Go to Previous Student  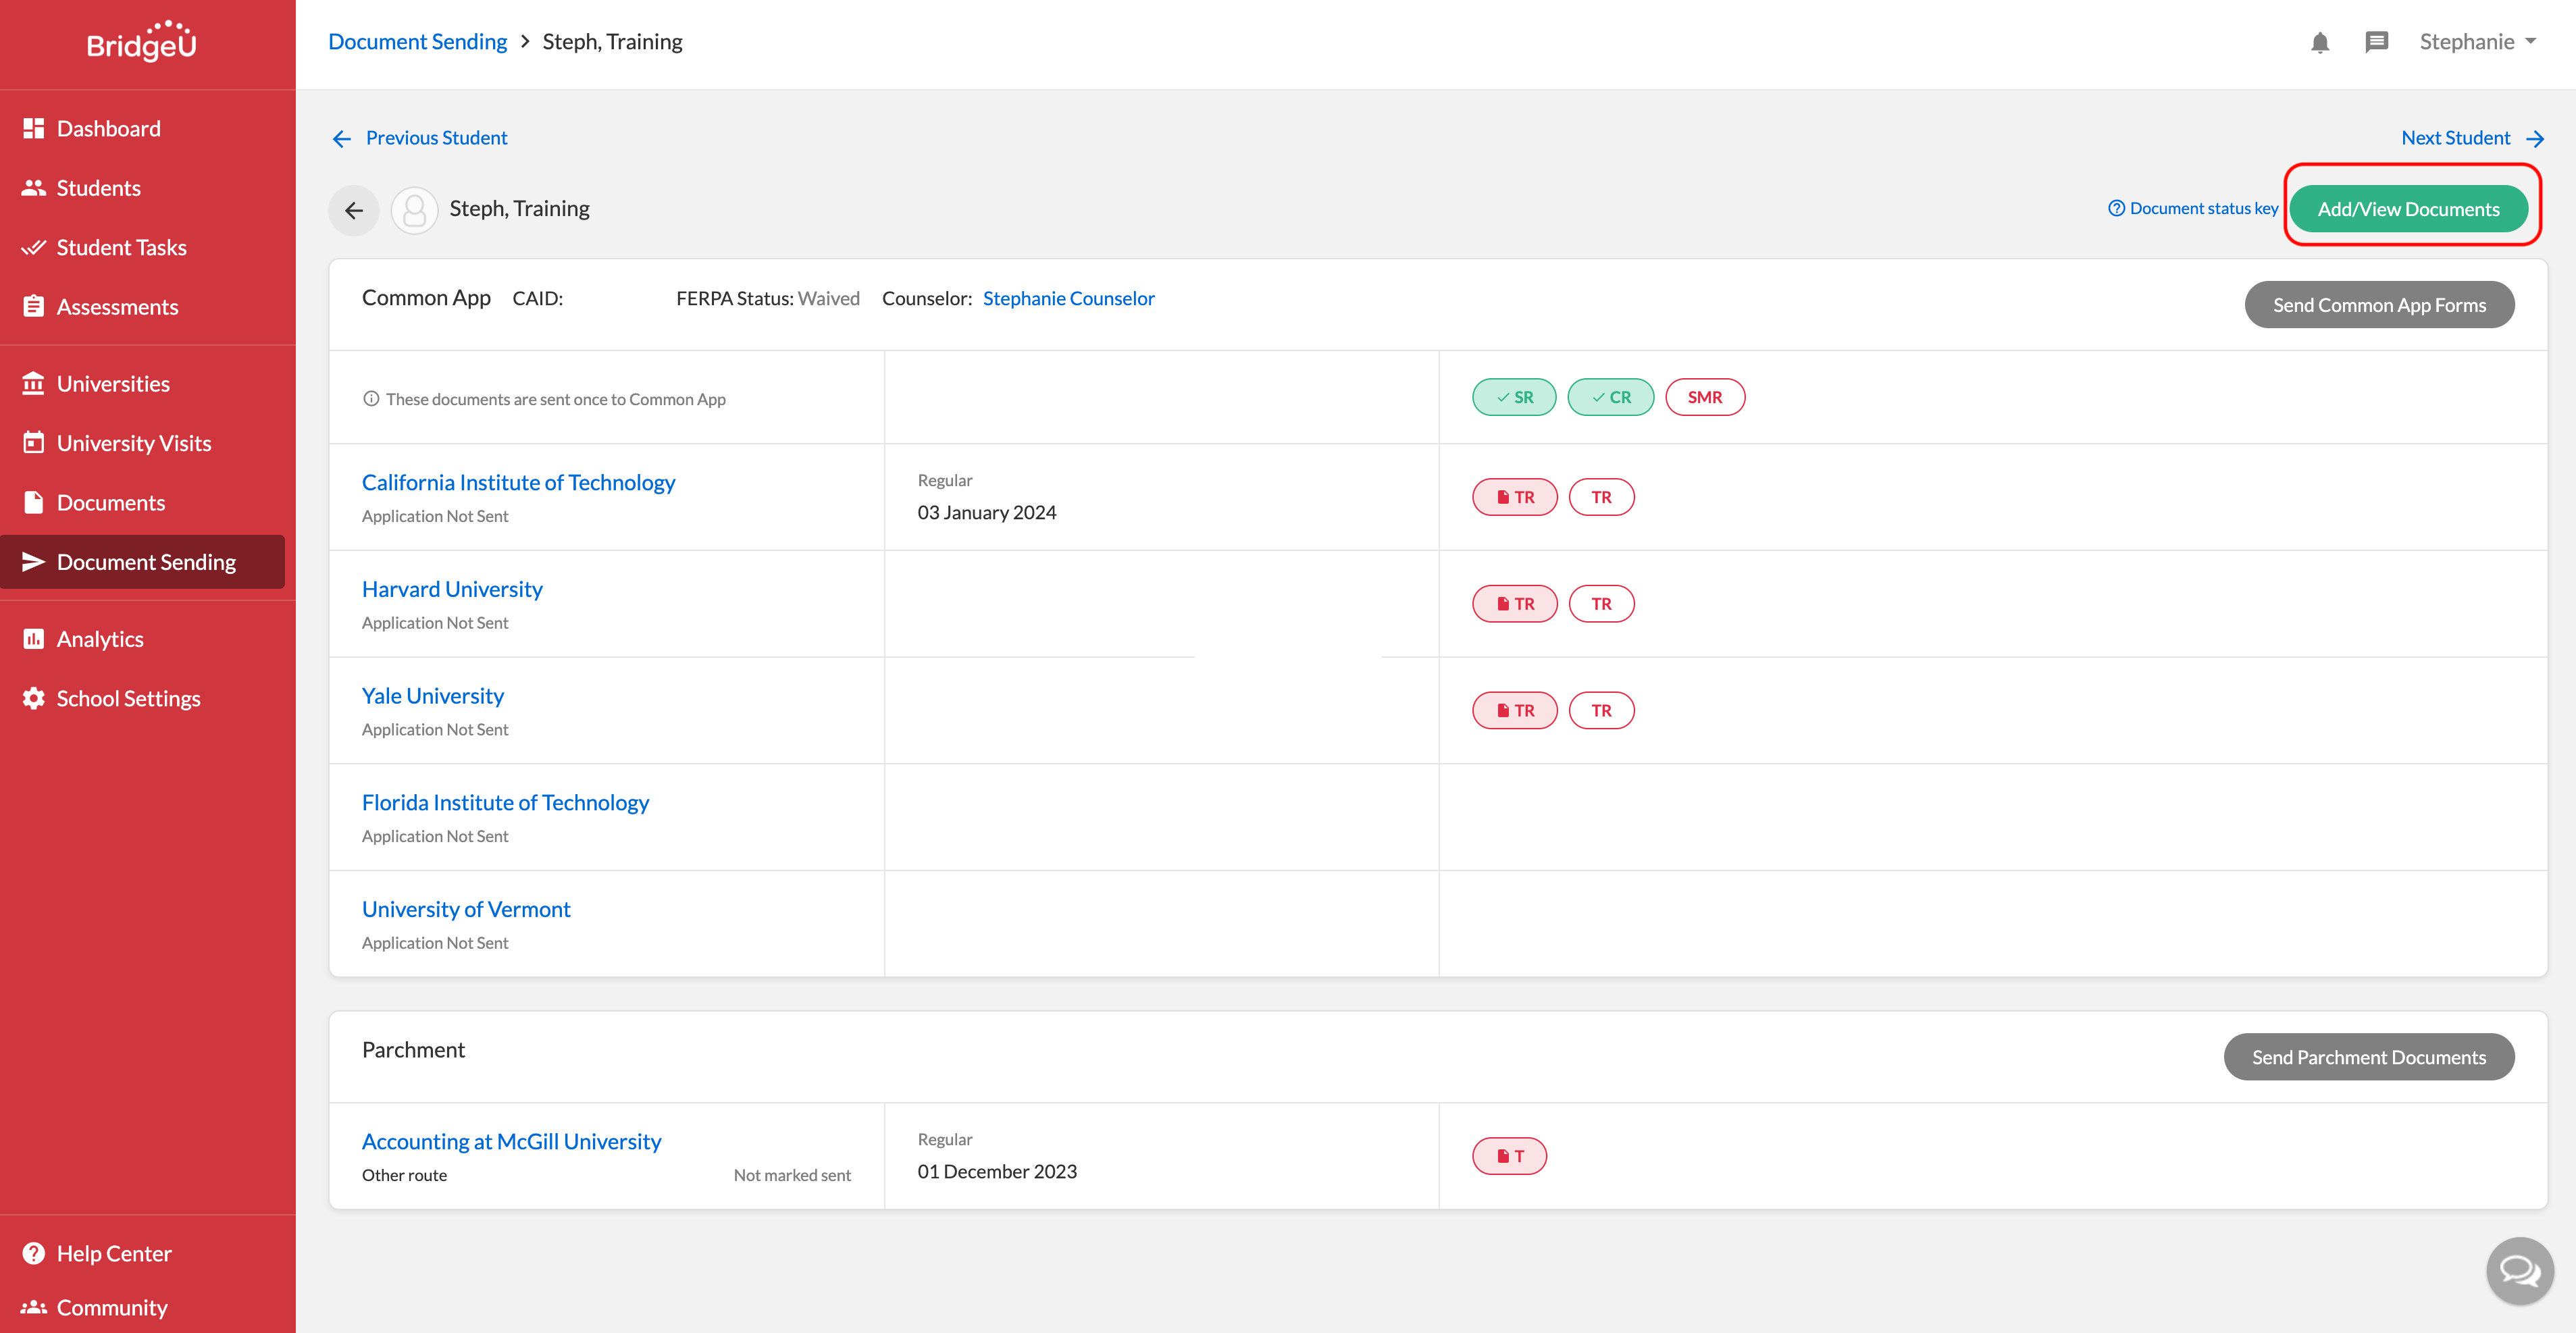(420, 138)
